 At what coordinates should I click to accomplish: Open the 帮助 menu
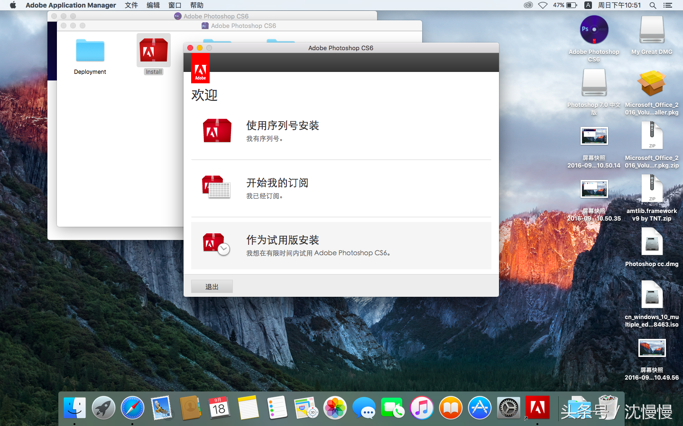pos(197,5)
